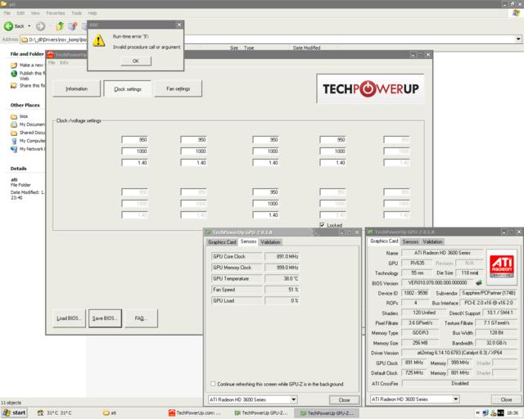
Task: Click first column 1000 memory field, top group
Action: click(134, 151)
